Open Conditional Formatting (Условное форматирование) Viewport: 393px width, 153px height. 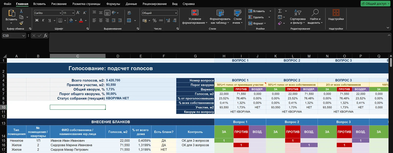click(195, 17)
